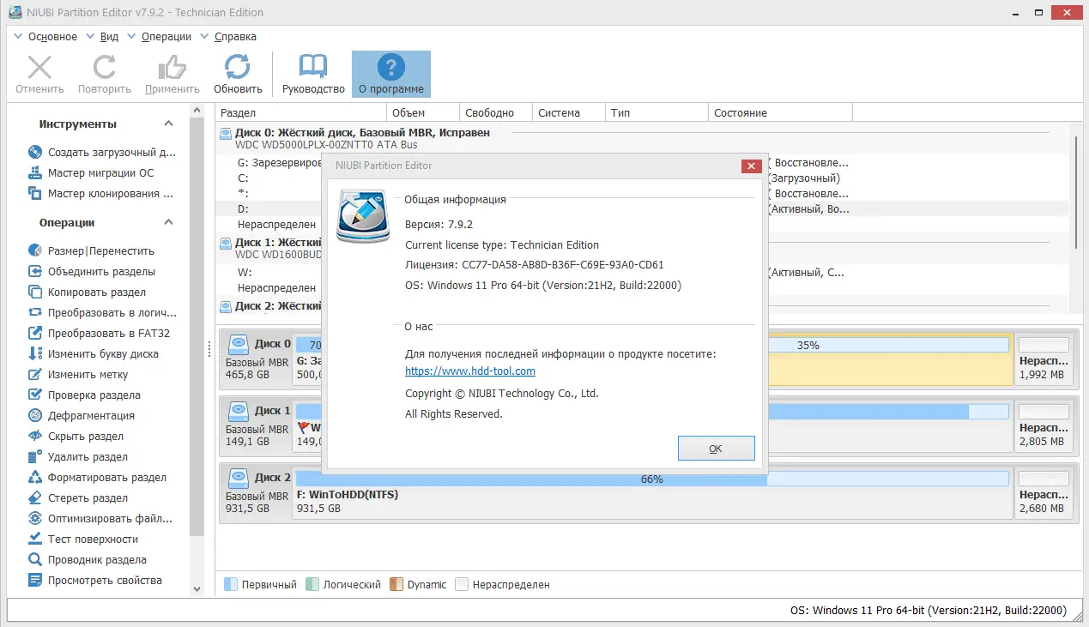Select unallocated 2,680 MB block
The width and height of the screenshot is (1089, 627).
(1043, 493)
